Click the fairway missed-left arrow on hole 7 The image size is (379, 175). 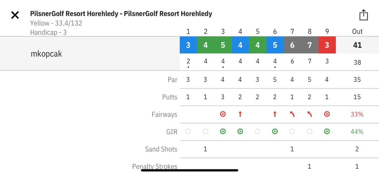point(292,114)
